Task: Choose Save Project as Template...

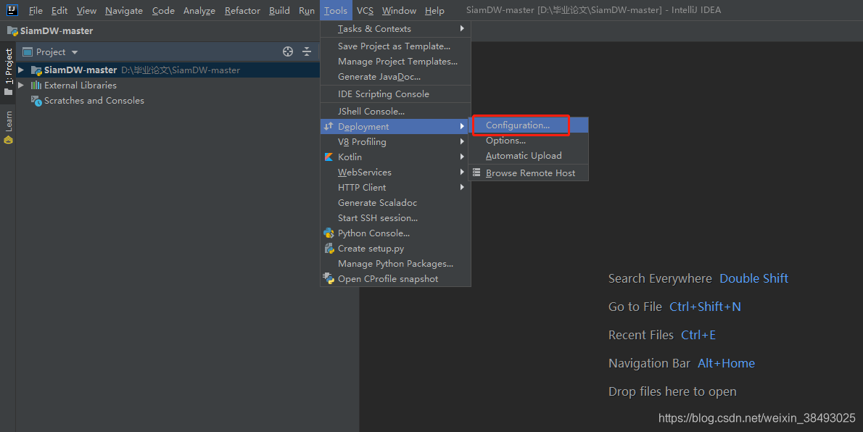Action: click(395, 46)
